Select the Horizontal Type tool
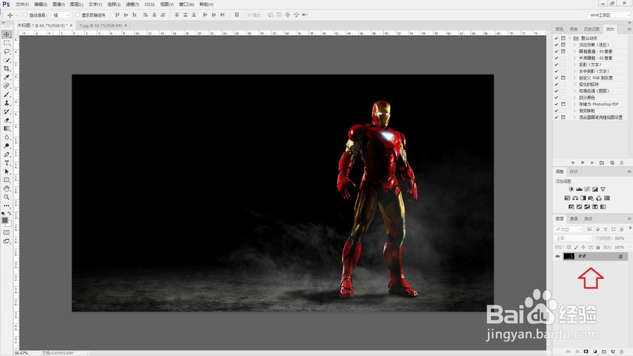Image resolution: width=633 pixels, height=356 pixels. tap(6, 163)
